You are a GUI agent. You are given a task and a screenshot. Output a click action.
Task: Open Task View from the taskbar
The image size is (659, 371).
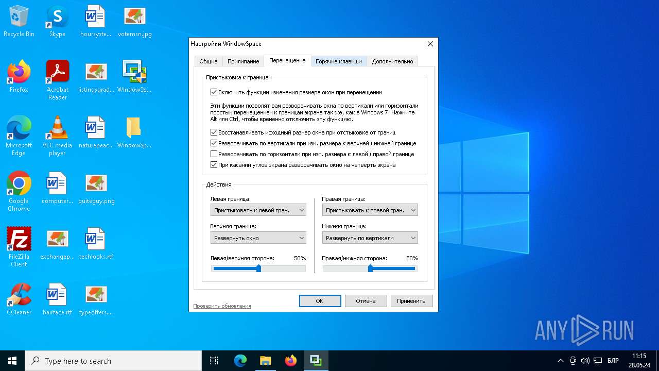pos(214,361)
